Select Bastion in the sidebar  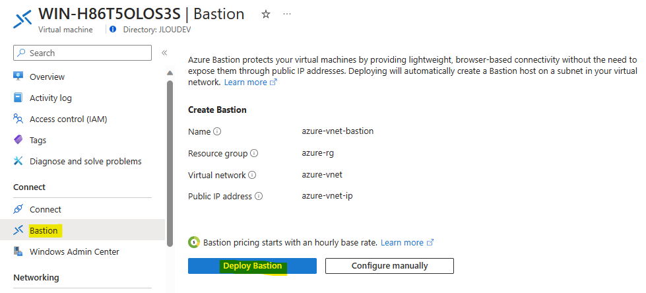click(82, 230)
